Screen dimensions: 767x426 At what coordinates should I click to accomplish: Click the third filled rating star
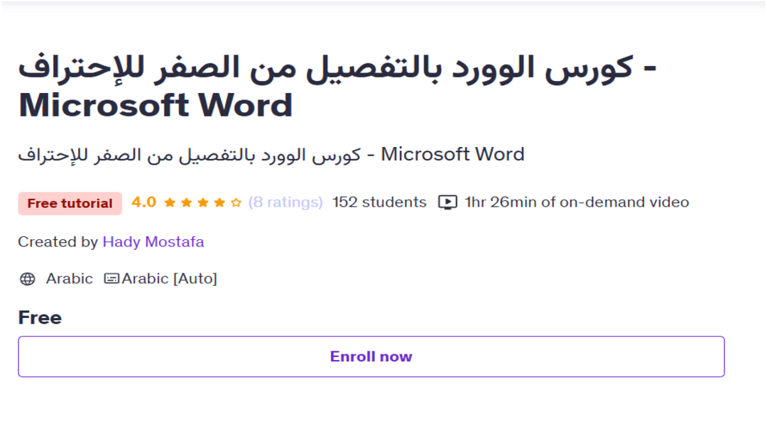pyautogui.click(x=203, y=203)
